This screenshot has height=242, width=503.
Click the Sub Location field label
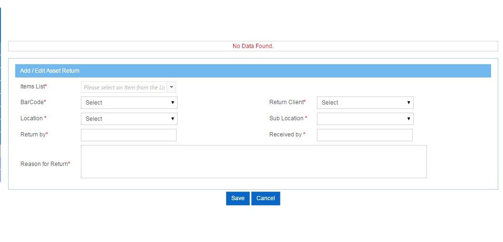pos(288,118)
